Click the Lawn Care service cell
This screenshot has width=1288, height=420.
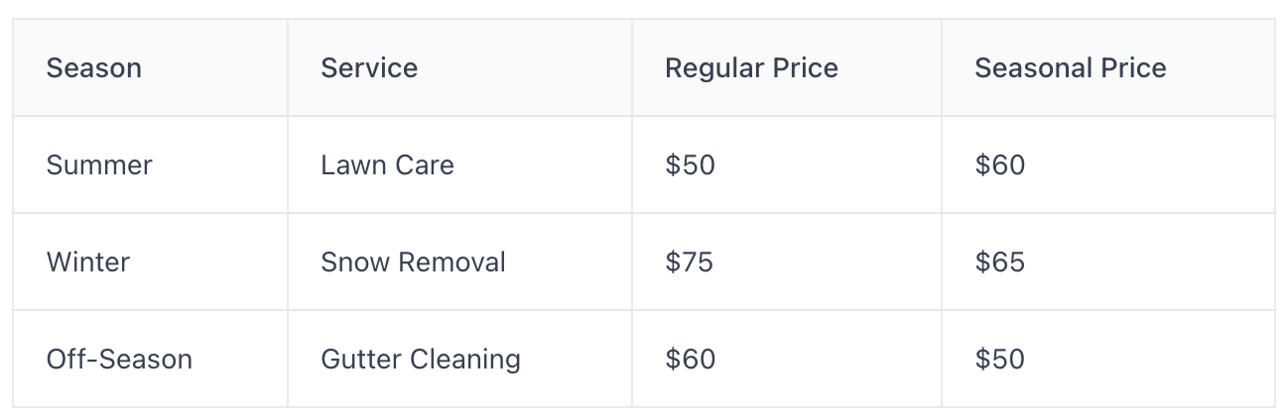[459, 164]
